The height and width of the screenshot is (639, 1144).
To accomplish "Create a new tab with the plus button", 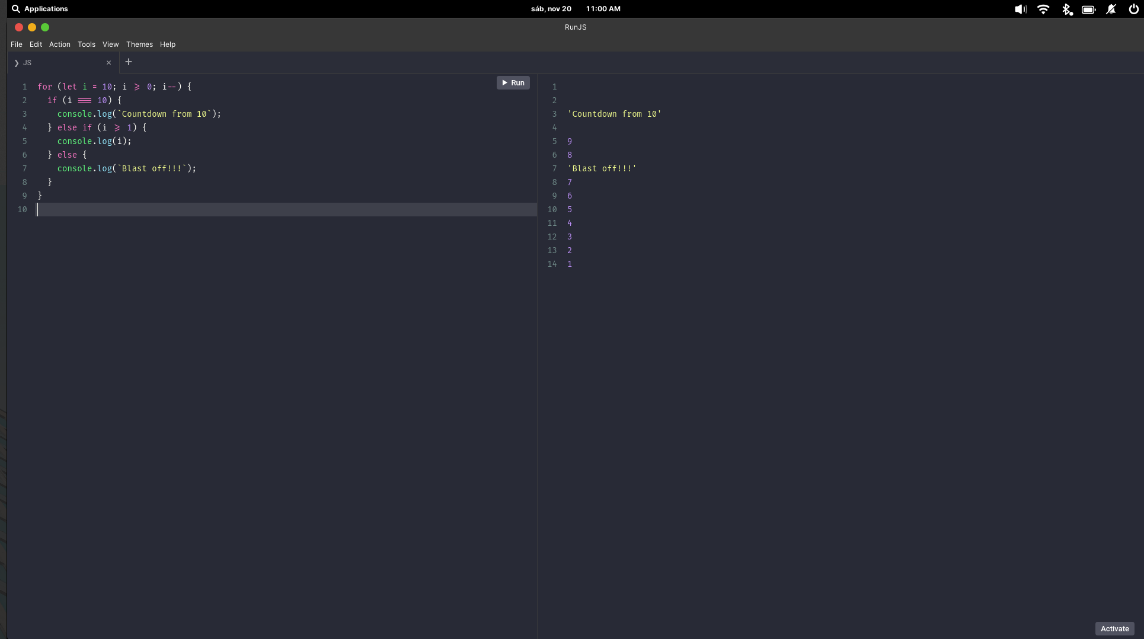I will point(129,62).
